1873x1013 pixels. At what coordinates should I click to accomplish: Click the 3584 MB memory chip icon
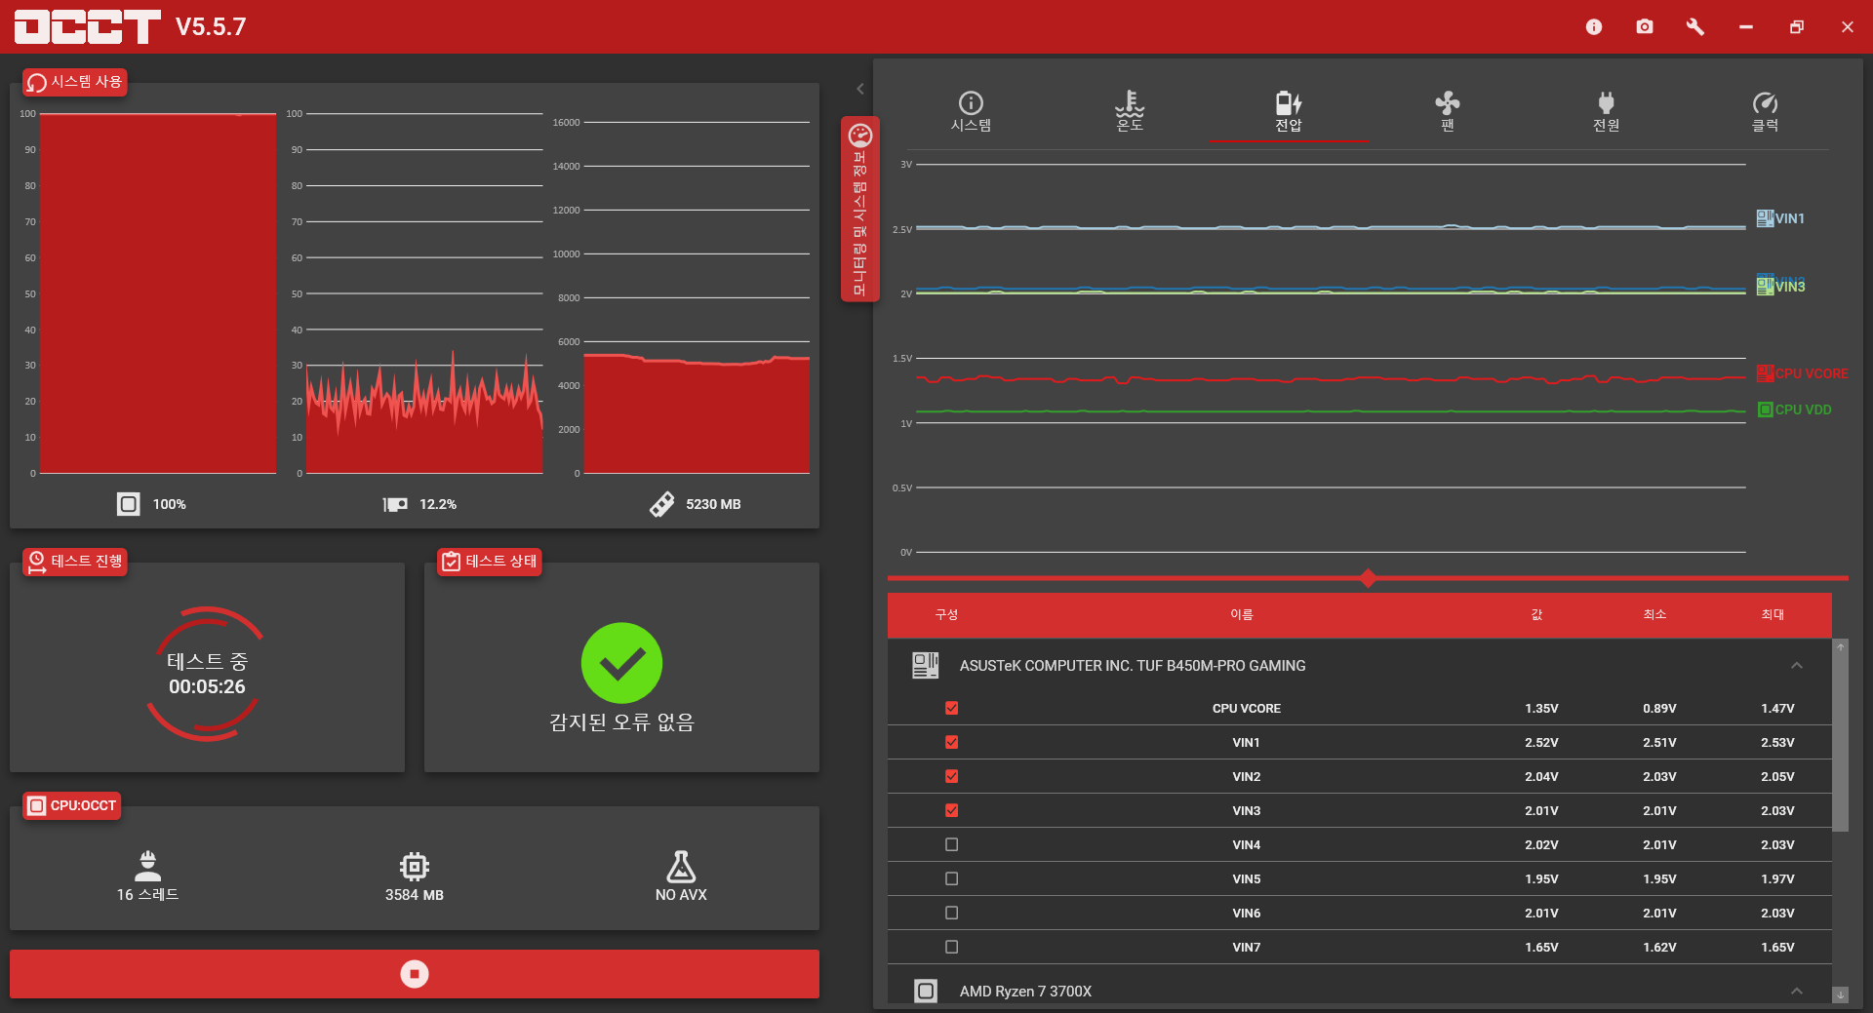click(x=415, y=866)
